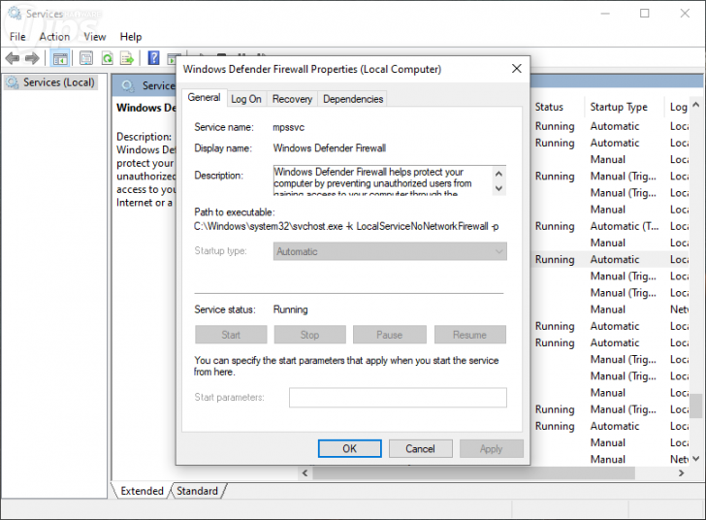The width and height of the screenshot is (706, 520).
Task: Click the Export List toolbar icon
Action: pos(127,58)
